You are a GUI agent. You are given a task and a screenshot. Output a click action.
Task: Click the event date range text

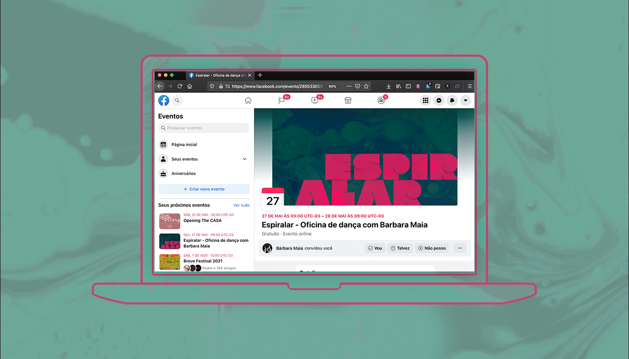click(x=323, y=216)
